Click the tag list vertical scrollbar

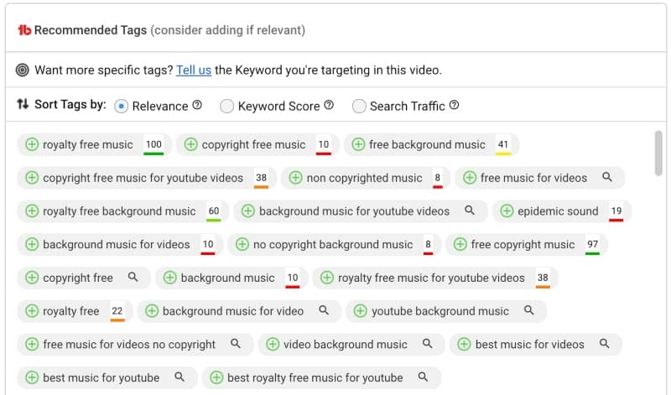coord(658,153)
